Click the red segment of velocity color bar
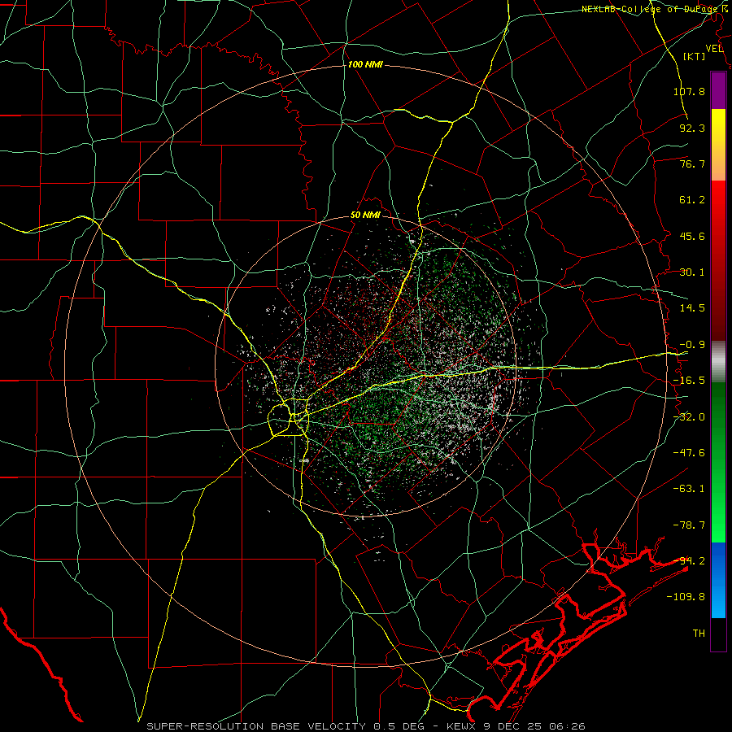This screenshot has height=732, width=732. pos(718,260)
